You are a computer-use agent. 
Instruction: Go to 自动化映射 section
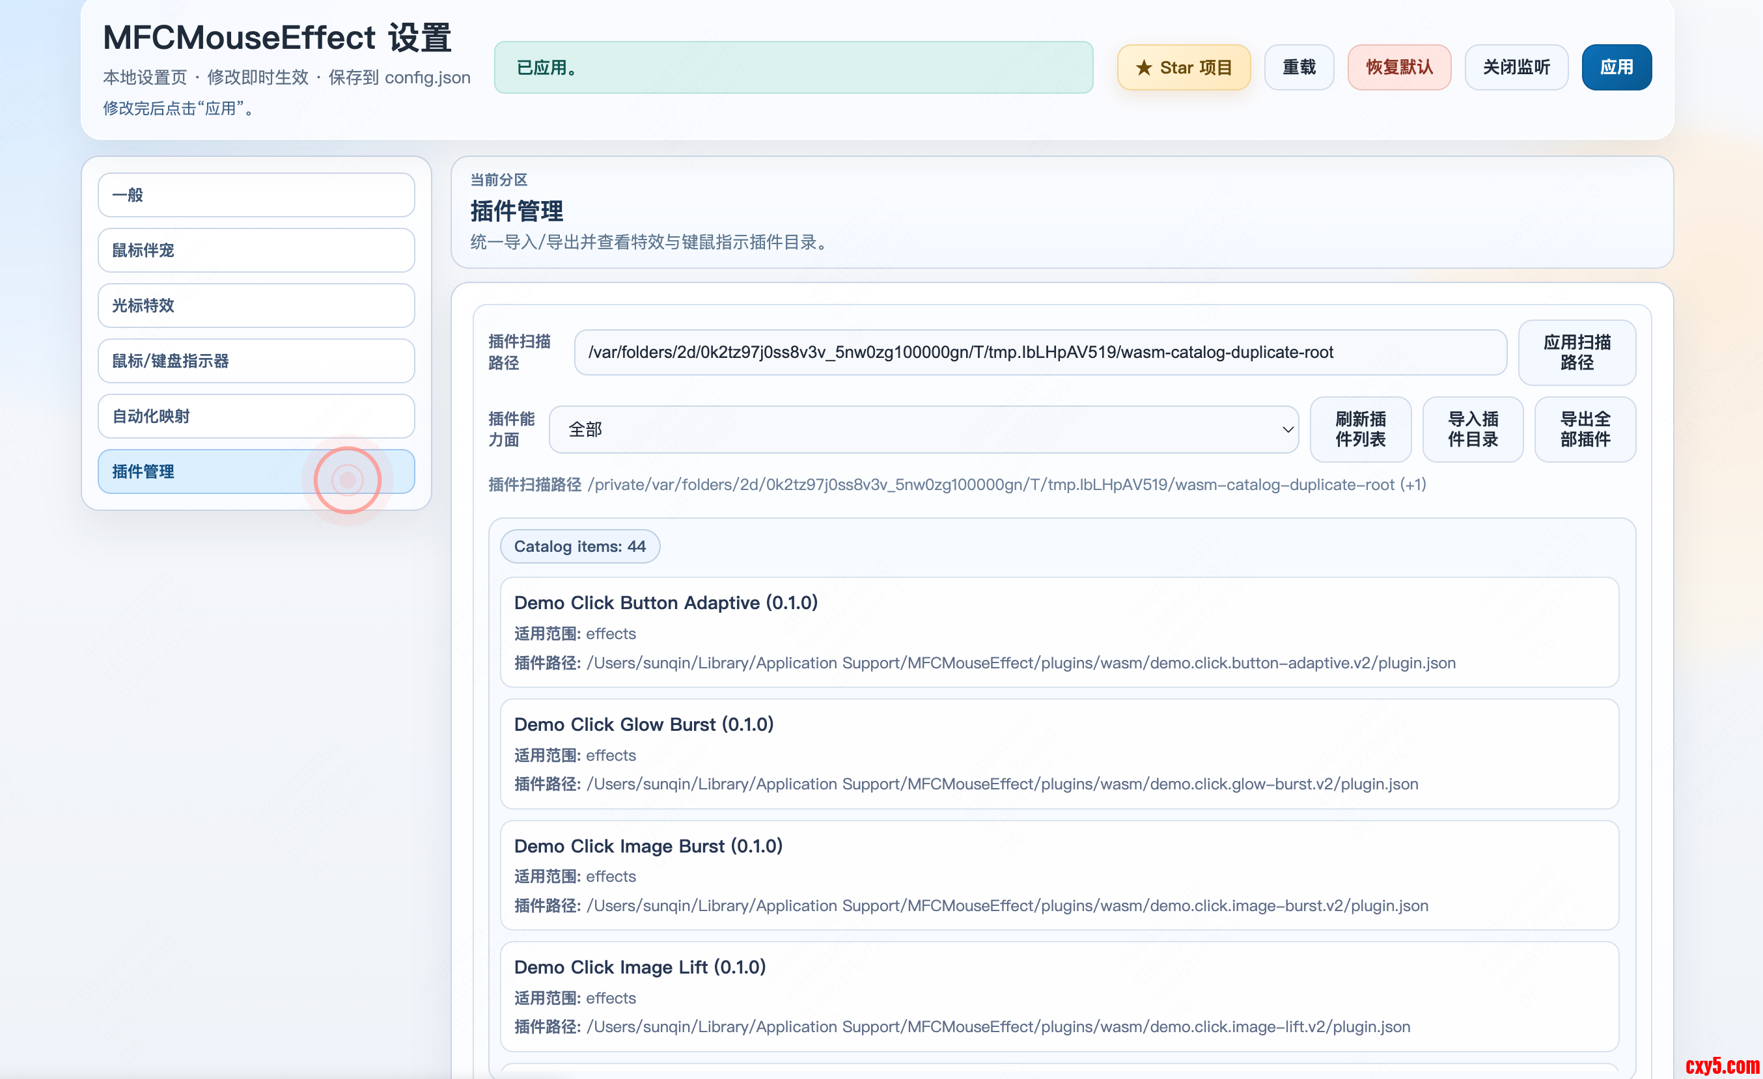click(256, 416)
